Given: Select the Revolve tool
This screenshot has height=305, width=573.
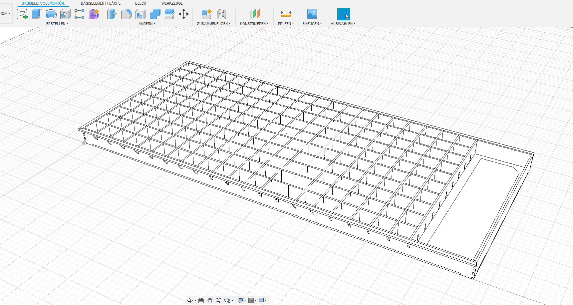Looking at the screenshot, I should [51, 14].
